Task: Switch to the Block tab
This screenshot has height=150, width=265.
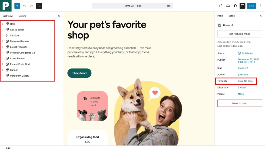Action: click(x=231, y=16)
